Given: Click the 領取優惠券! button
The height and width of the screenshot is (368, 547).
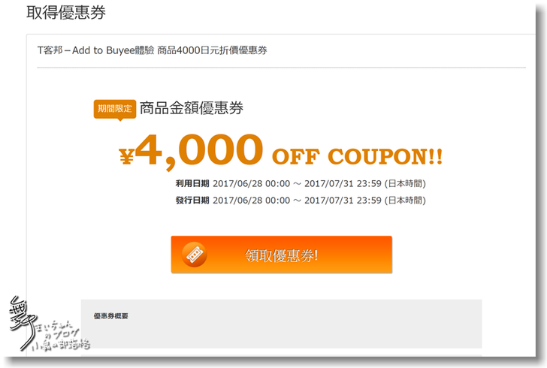Looking at the screenshot, I should pos(282,255).
